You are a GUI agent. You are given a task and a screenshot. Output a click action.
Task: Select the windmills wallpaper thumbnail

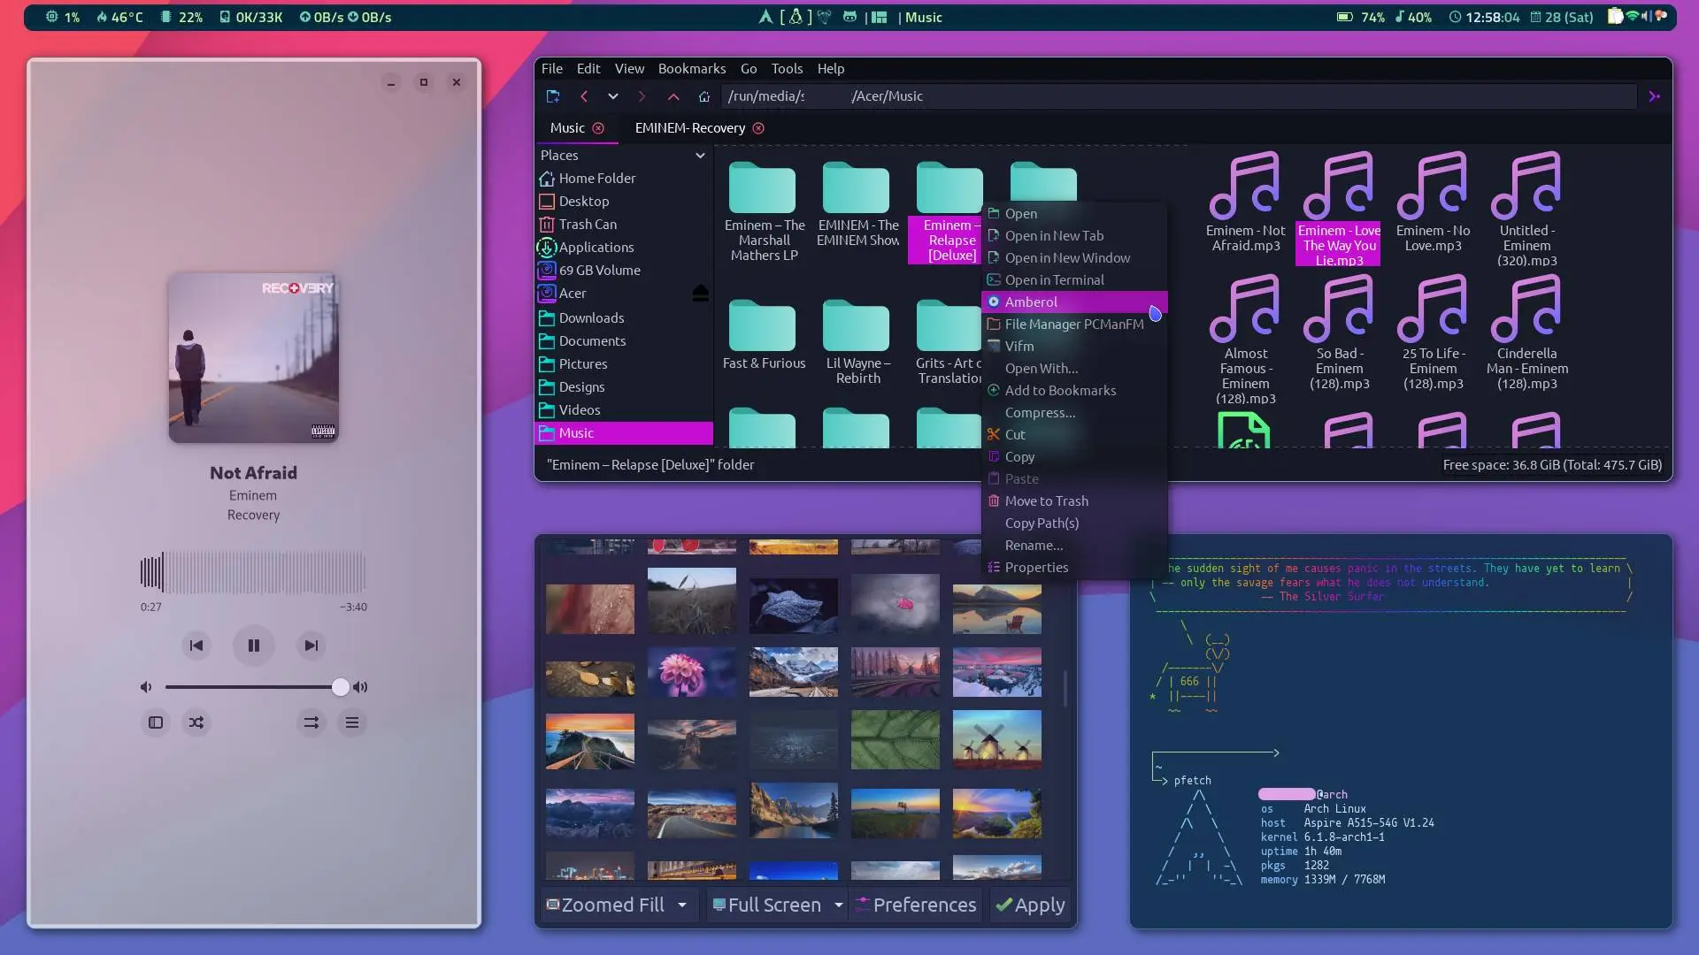[996, 739]
